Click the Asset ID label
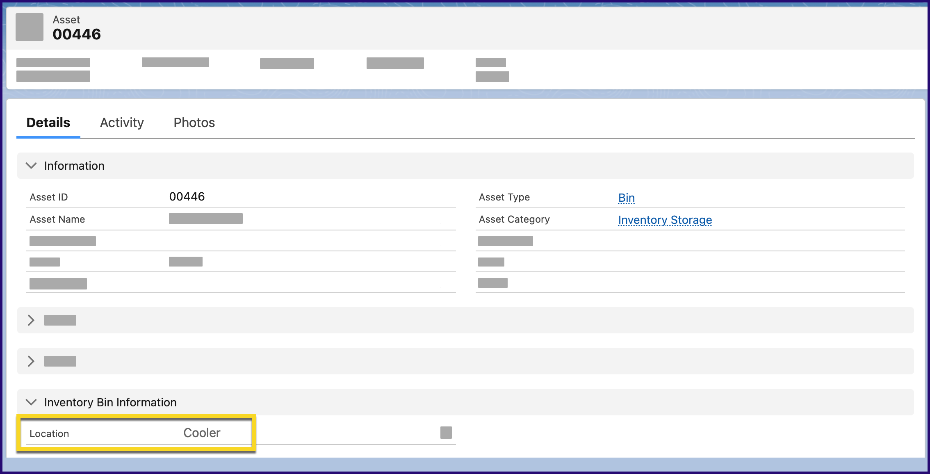Viewport: 930px width, 474px height. (x=49, y=197)
